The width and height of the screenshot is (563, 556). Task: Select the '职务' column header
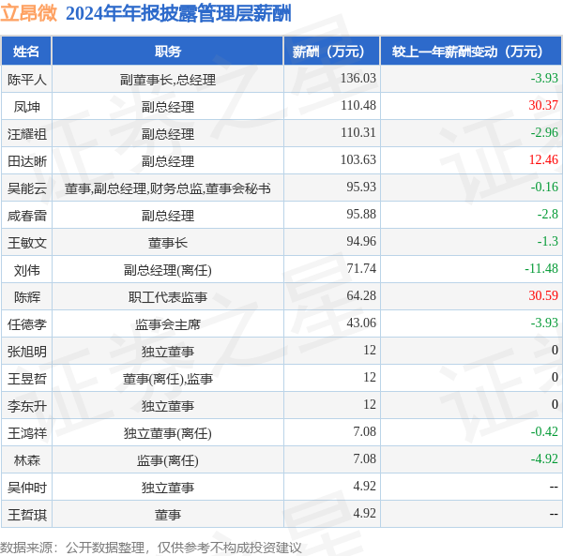168,51
